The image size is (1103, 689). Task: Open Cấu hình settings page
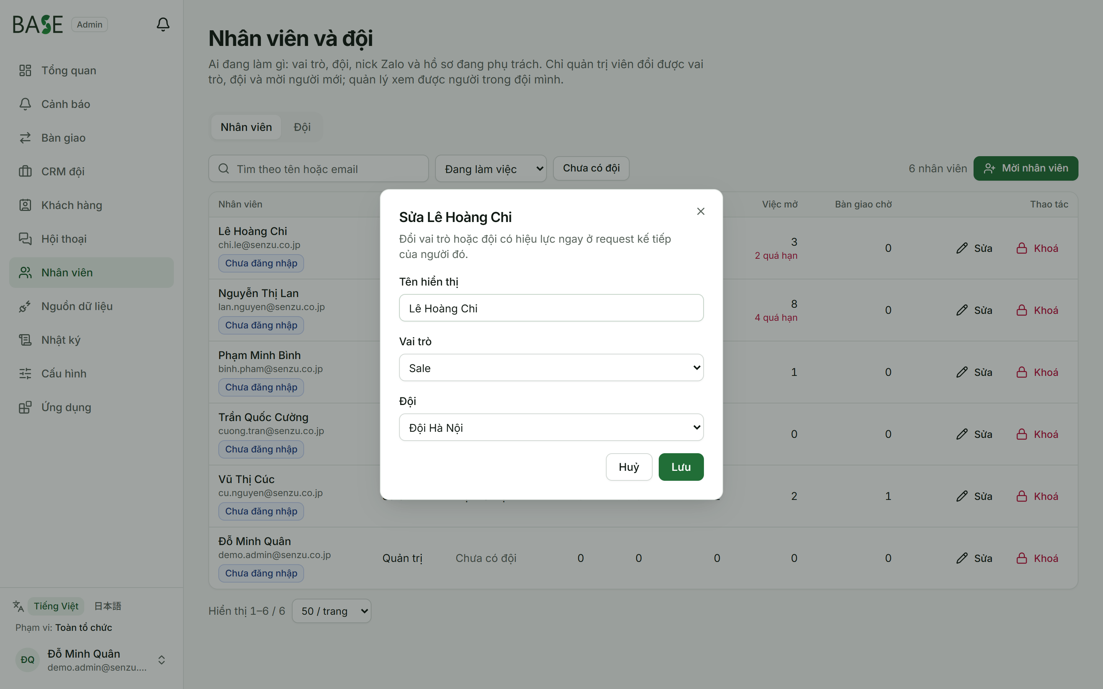coord(91,374)
